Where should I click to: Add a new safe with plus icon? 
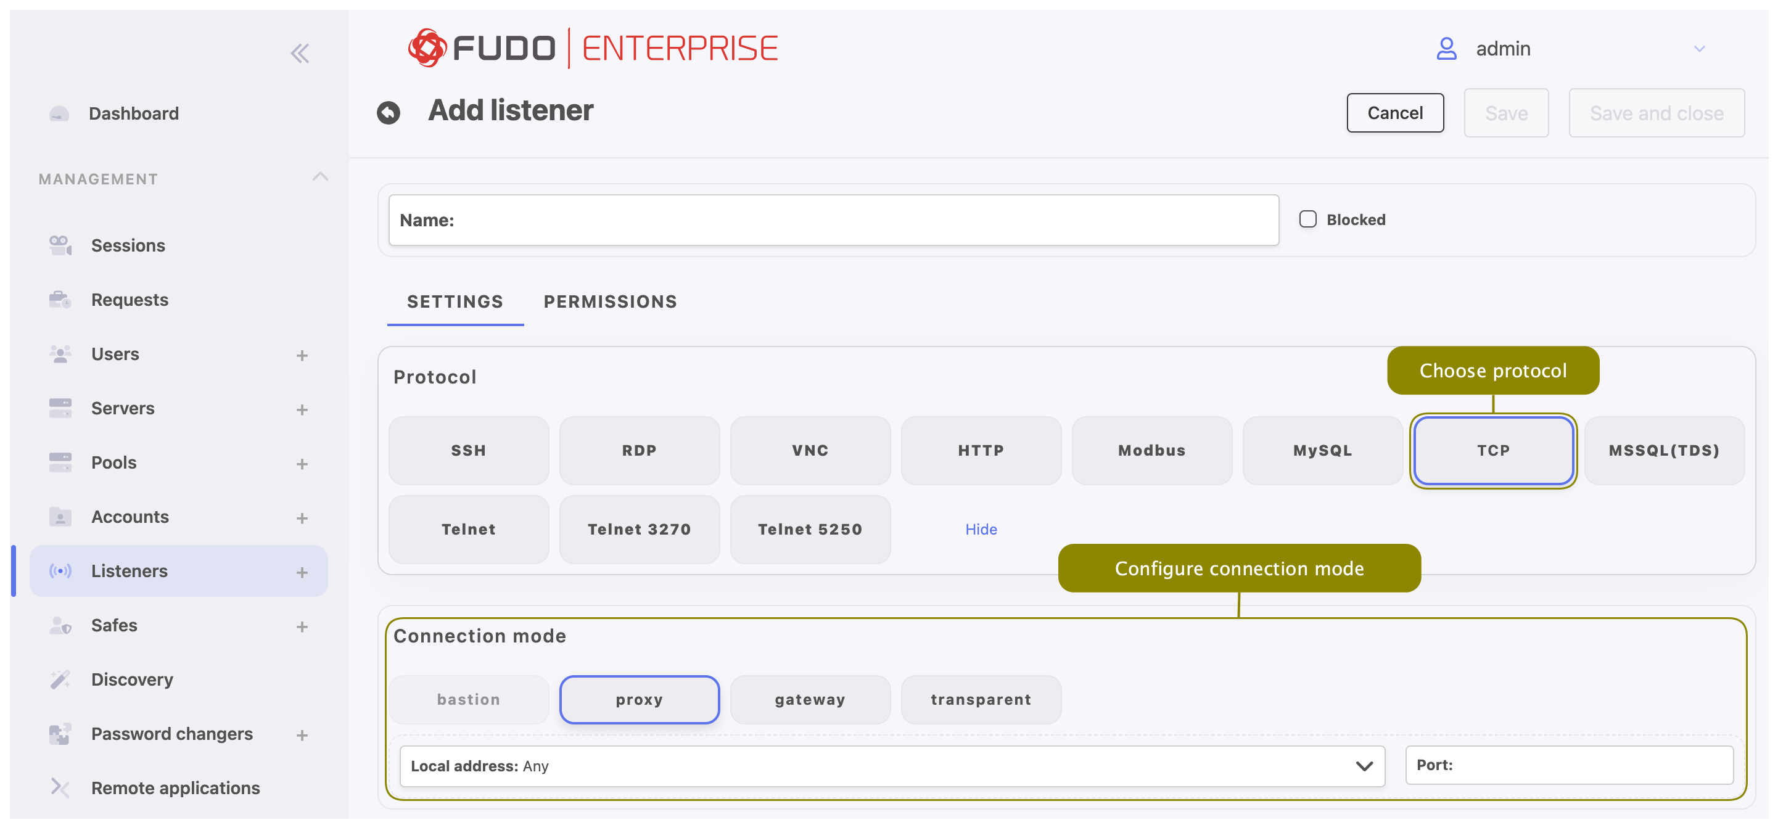[302, 626]
